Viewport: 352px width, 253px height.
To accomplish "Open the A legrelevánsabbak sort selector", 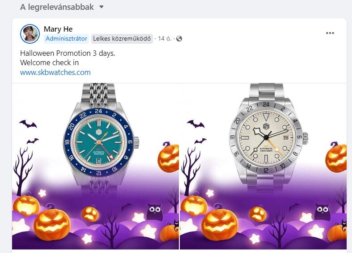I will [x=62, y=7].
